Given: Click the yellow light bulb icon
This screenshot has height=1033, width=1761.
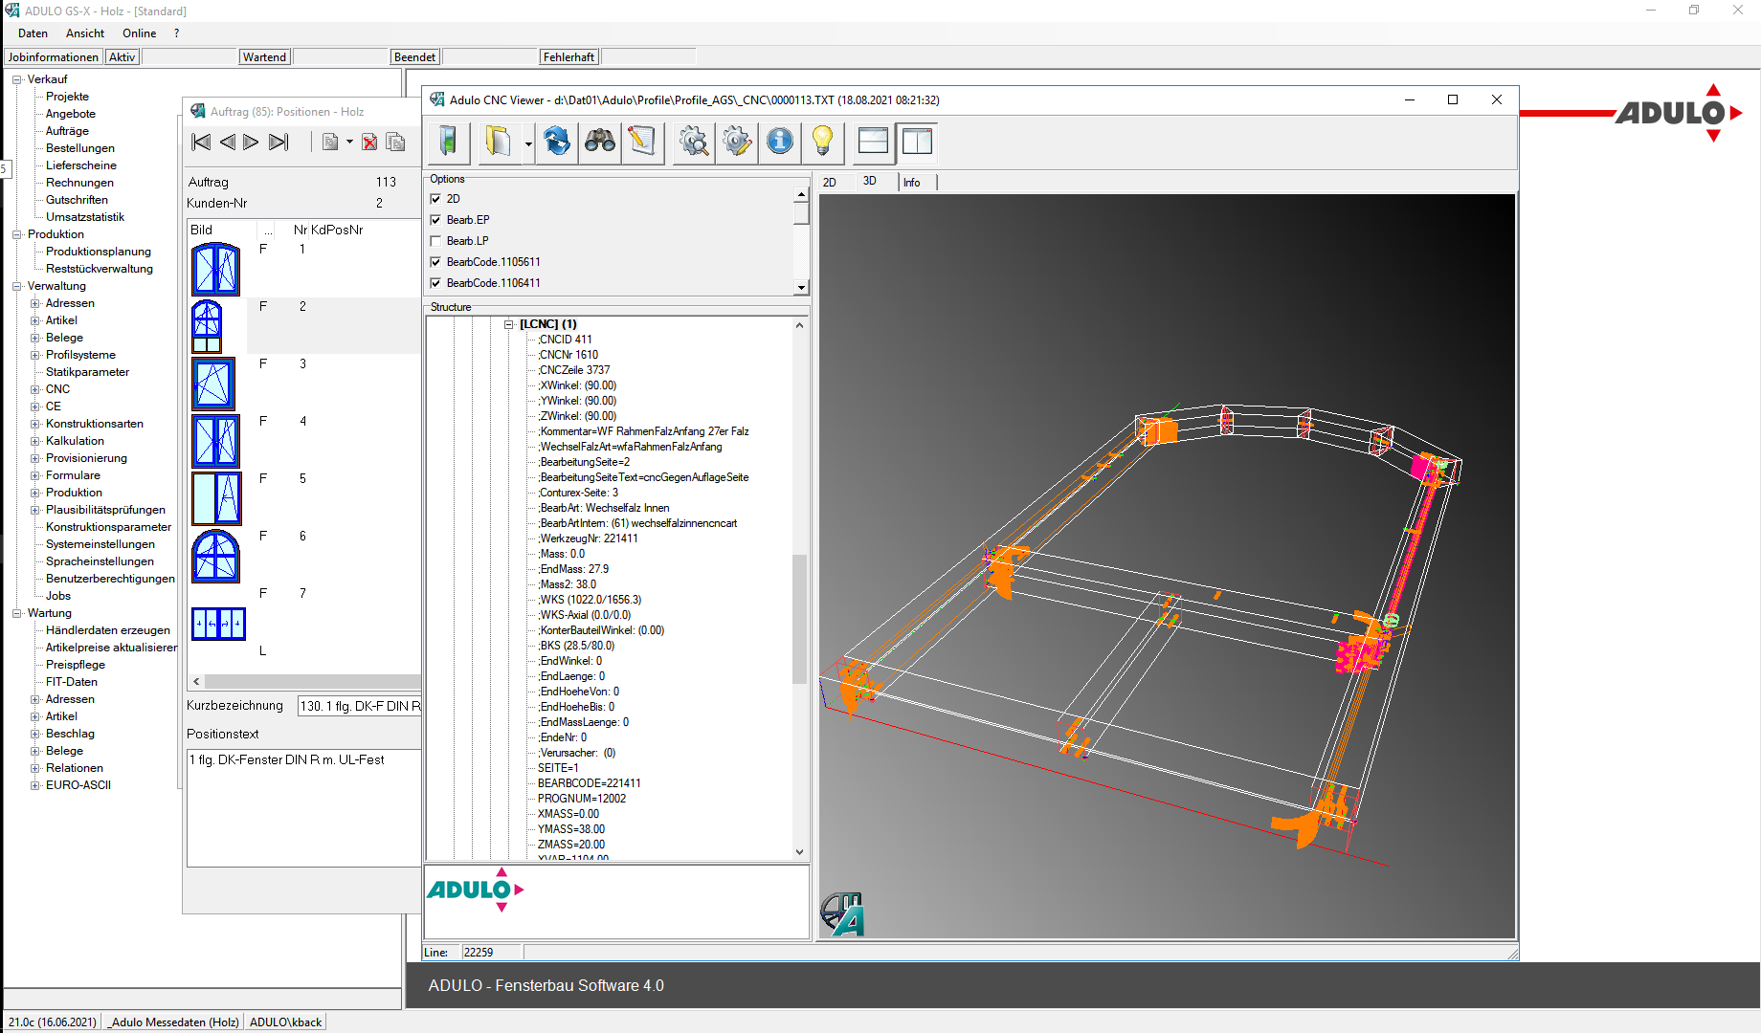Looking at the screenshot, I should [x=823, y=143].
